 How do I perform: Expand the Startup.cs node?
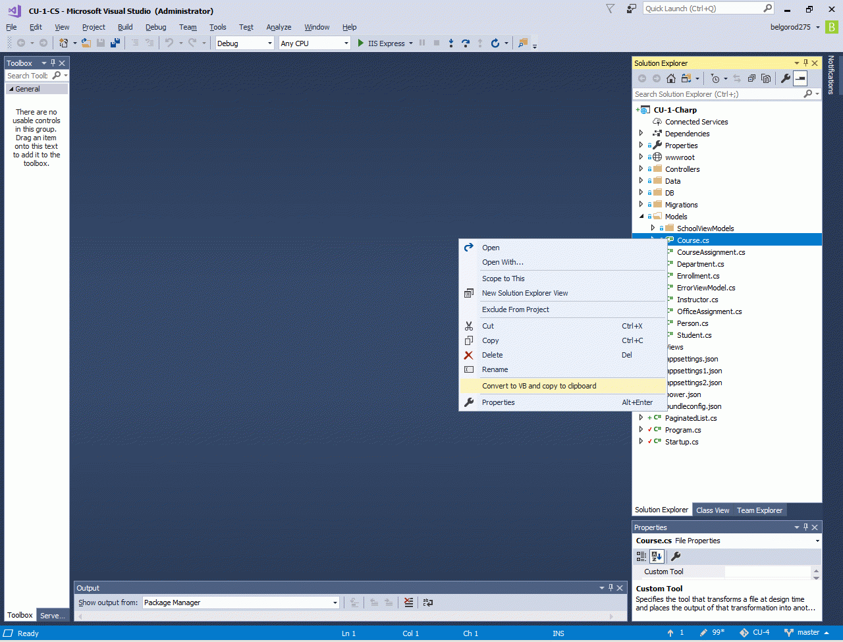tap(641, 442)
